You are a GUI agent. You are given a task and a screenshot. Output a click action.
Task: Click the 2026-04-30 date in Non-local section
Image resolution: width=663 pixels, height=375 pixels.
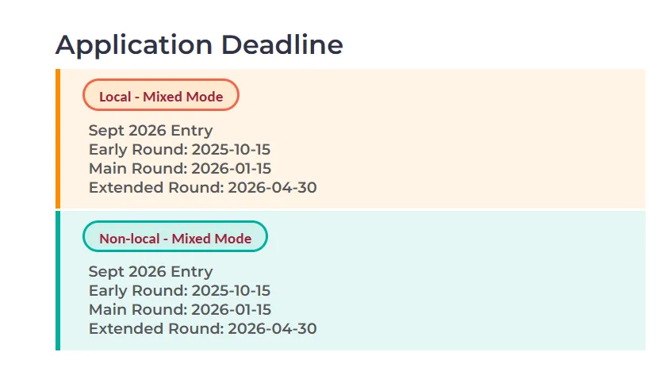pyautogui.click(x=272, y=328)
